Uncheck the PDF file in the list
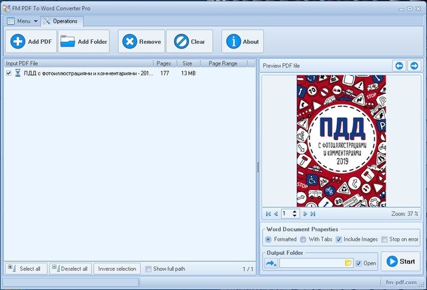The height and width of the screenshot is (290, 427). pos(8,73)
